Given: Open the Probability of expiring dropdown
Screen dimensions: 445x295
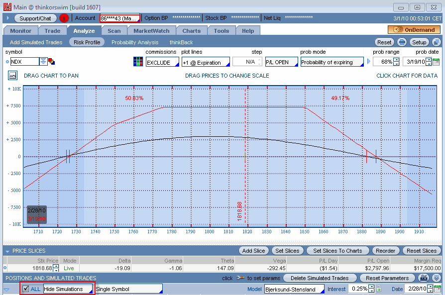Looking at the screenshot, I should pos(332,62).
